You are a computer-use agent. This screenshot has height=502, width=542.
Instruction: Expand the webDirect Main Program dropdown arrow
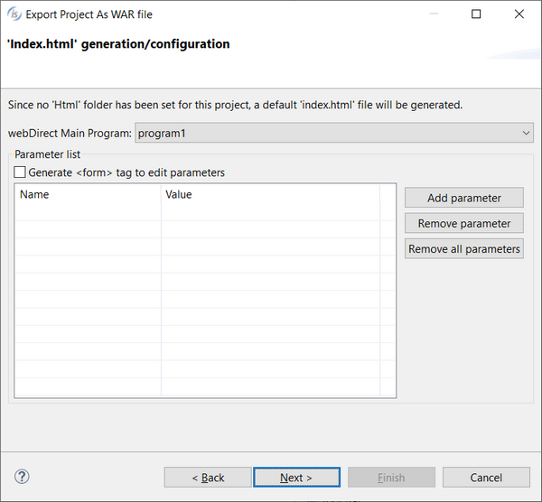pos(526,133)
